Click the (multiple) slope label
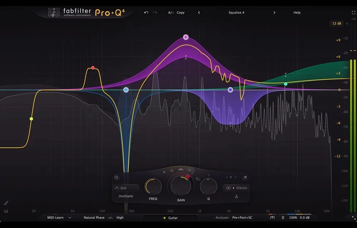The height and width of the screenshot is (228, 357). (x=126, y=196)
